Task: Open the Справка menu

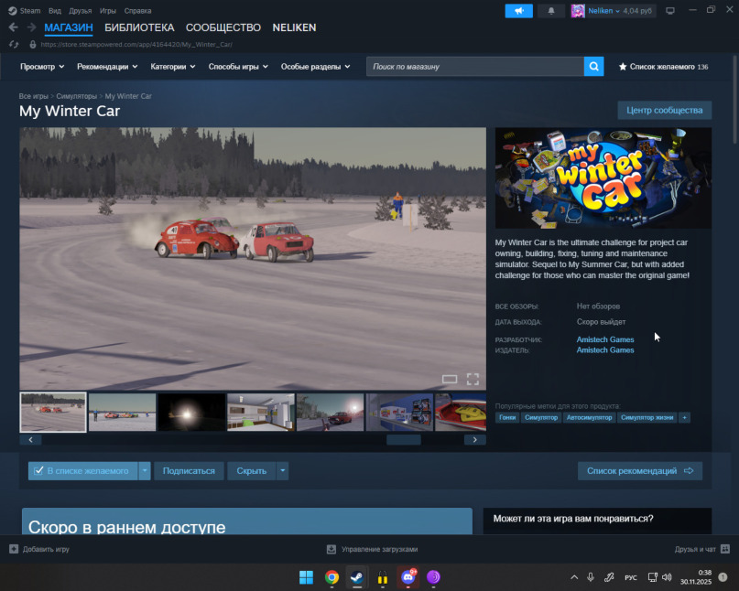Action: coord(137,10)
